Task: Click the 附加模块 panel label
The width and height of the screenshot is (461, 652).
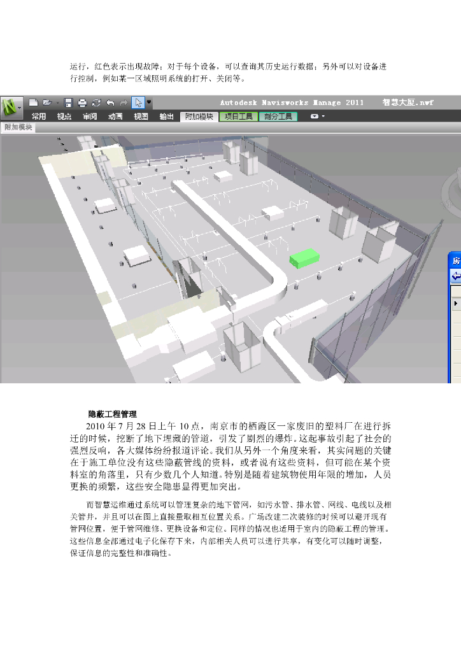Action: click(x=18, y=127)
